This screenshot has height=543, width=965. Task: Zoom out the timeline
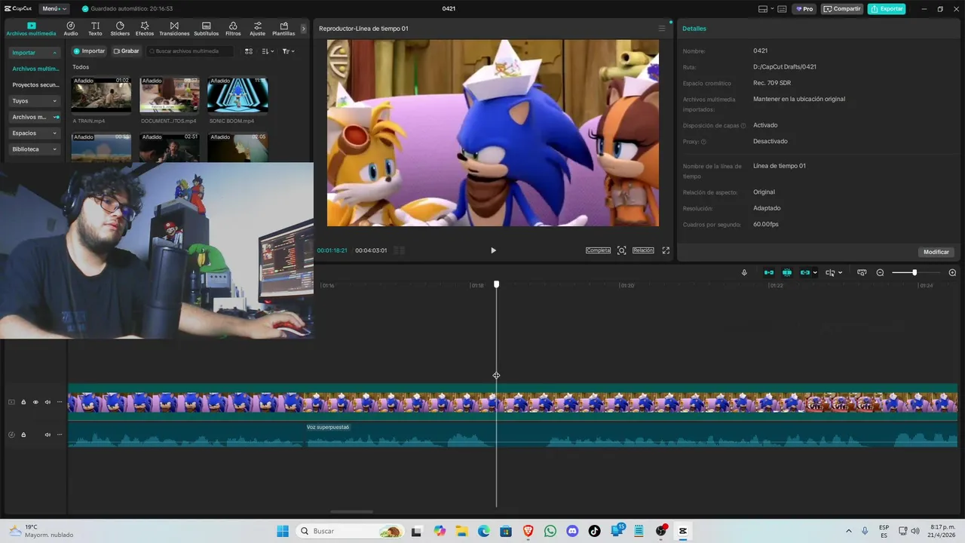coord(880,273)
